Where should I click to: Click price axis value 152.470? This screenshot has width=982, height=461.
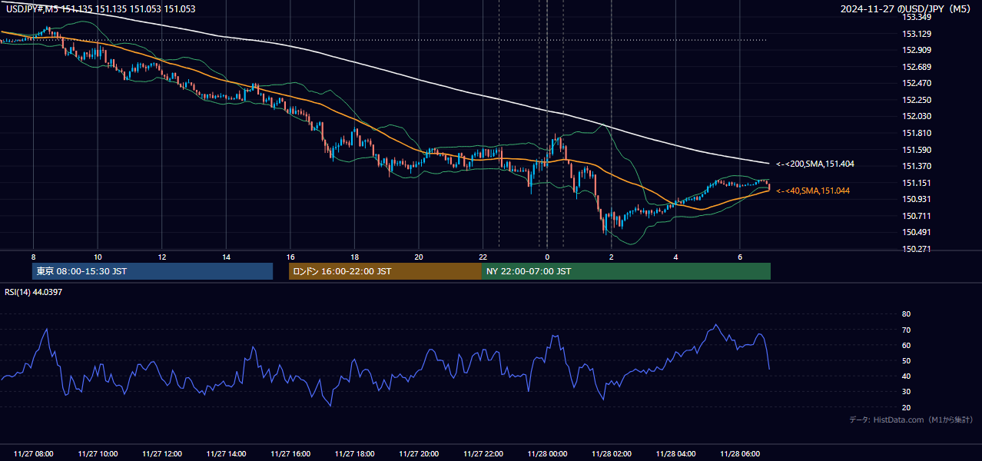pyautogui.click(x=917, y=83)
